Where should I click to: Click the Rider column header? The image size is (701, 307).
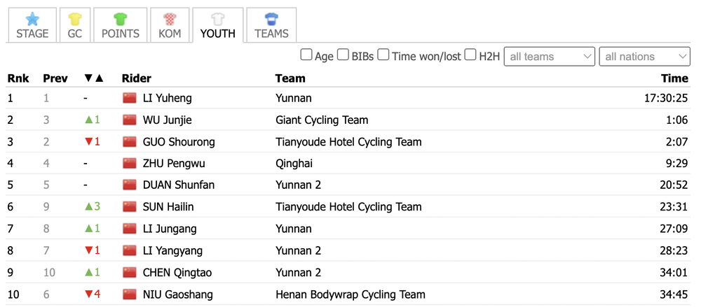[x=137, y=78]
